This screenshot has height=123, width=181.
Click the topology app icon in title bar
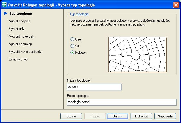[x=4, y=5]
